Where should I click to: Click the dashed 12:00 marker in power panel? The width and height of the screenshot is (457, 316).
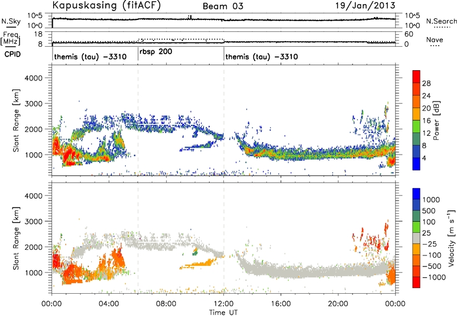(x=224, y=120)
